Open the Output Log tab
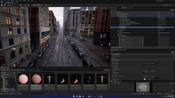The height and width of the screenshot is (98, 175). tap(13, 94)
